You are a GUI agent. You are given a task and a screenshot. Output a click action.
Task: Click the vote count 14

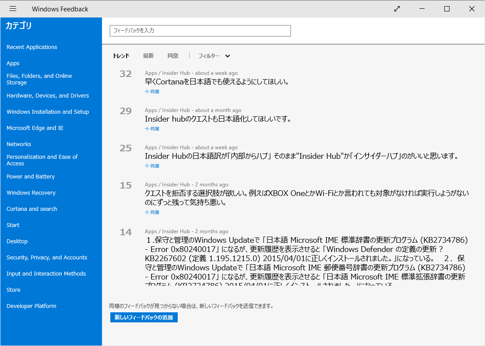[x=126, y=232]
